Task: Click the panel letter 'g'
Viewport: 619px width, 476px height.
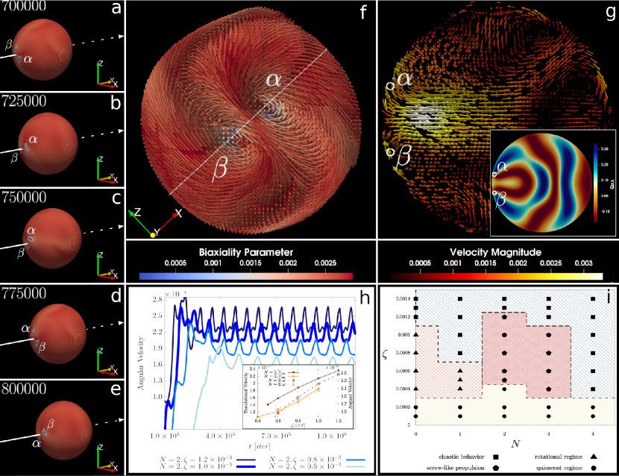Action: click(x=610, y=13)
